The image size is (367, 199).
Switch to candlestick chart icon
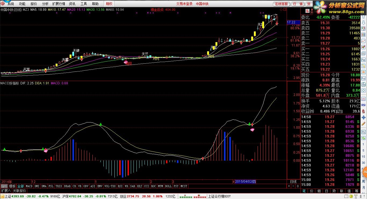[x=364, y=47]
